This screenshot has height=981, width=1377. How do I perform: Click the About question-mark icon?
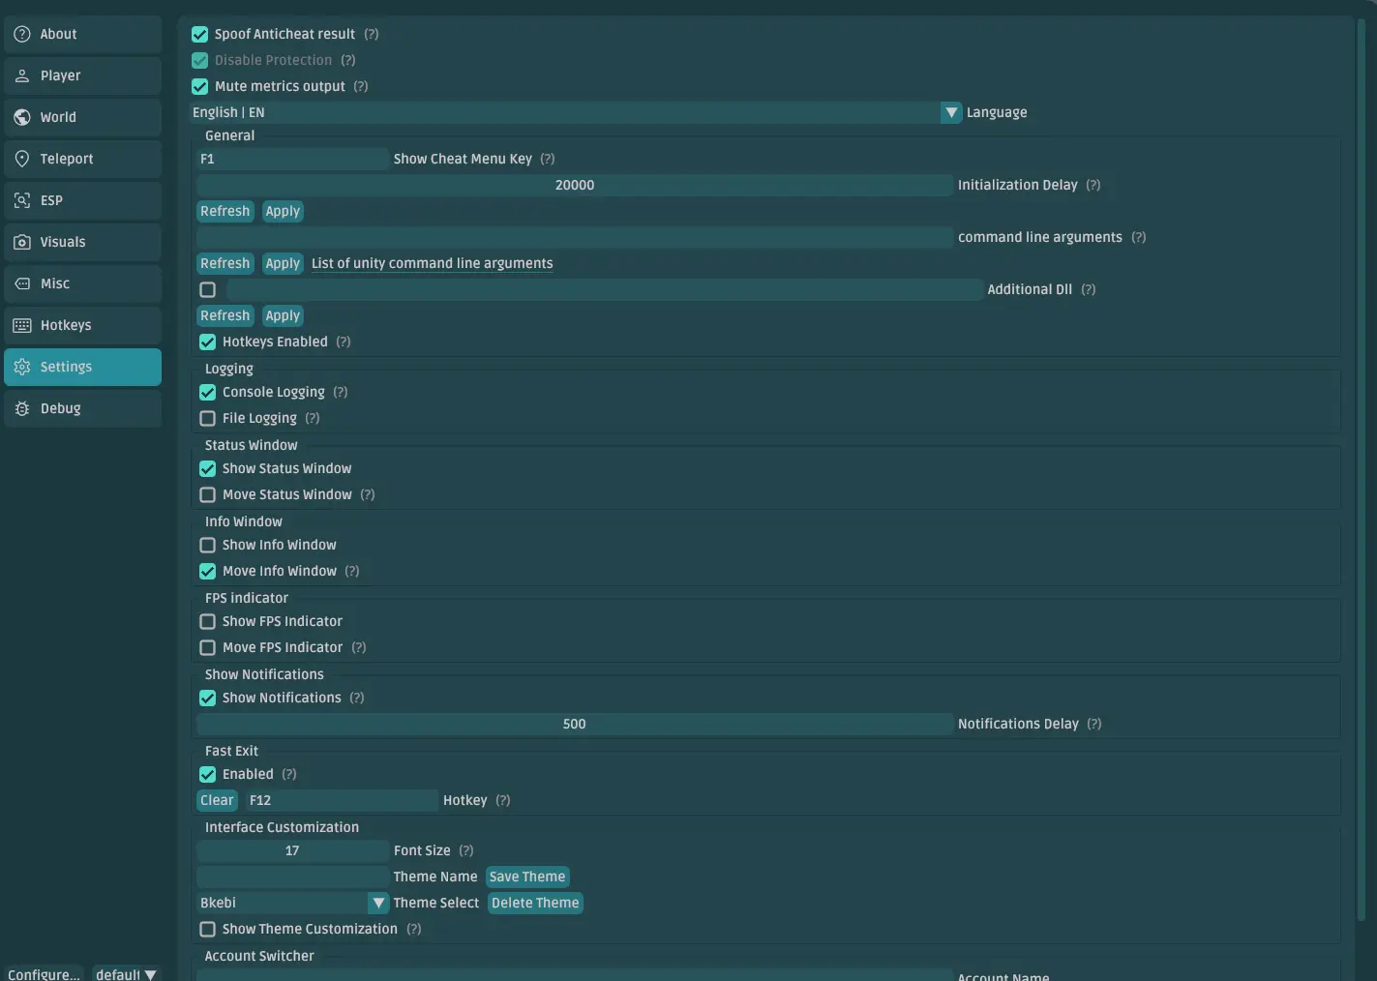[22, 34]
